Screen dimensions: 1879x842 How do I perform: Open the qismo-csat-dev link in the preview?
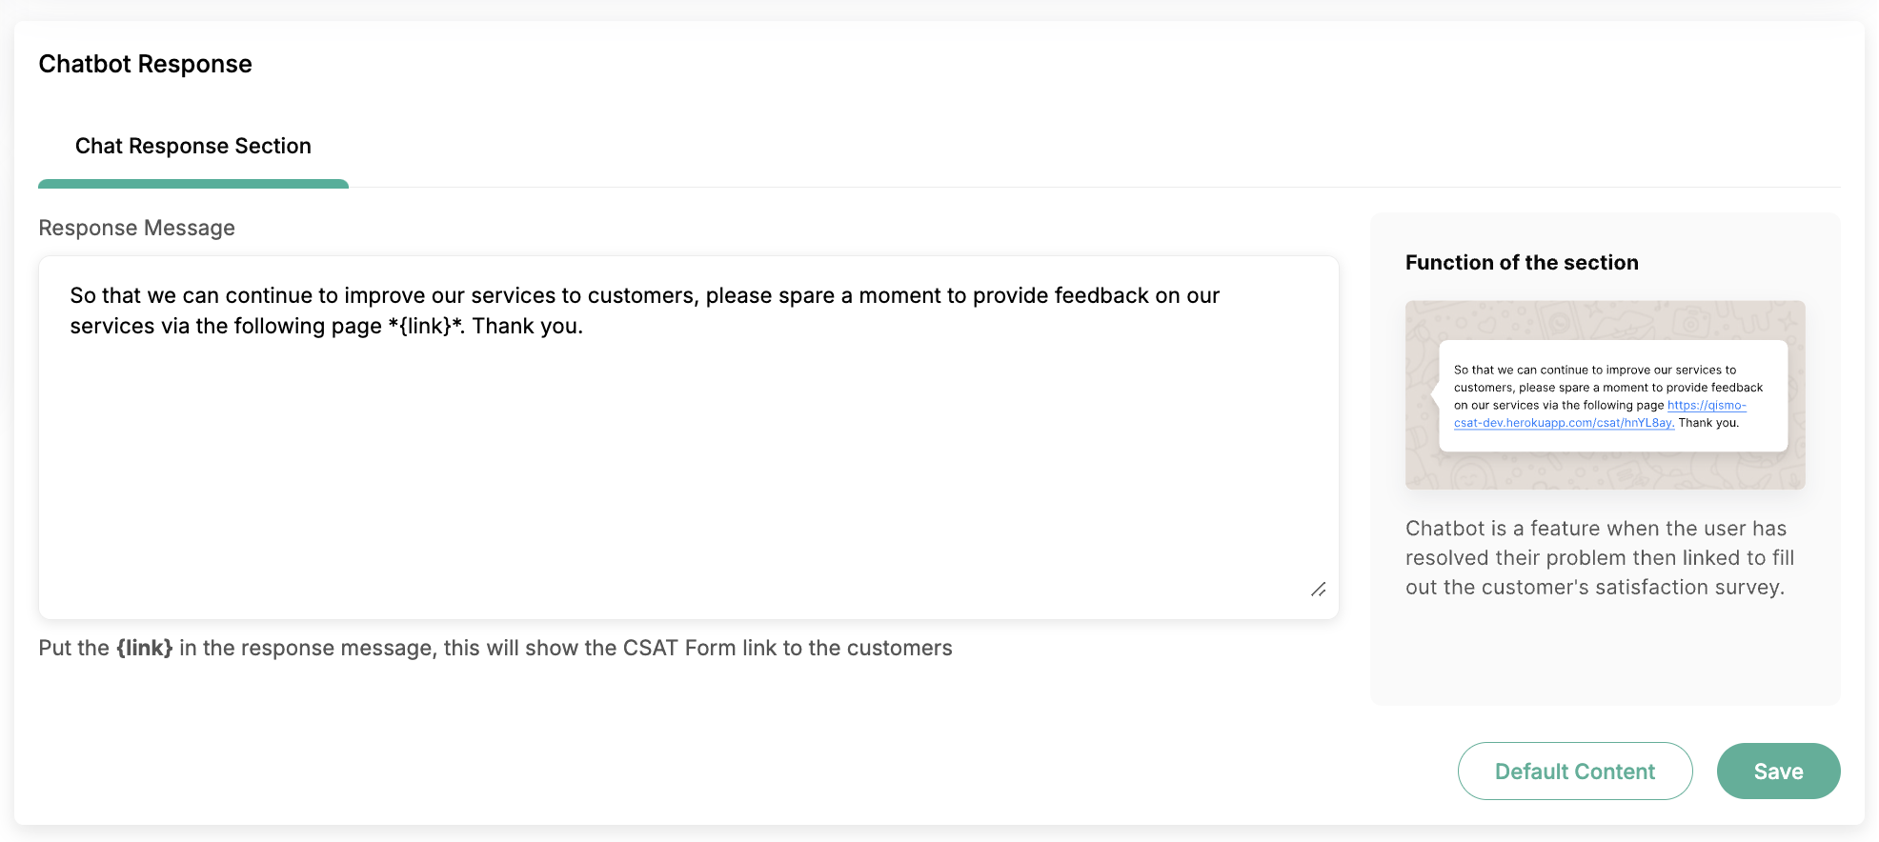[x=1601, y=414]
